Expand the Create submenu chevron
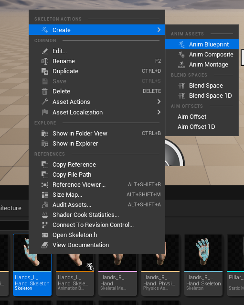 [159, 30]
